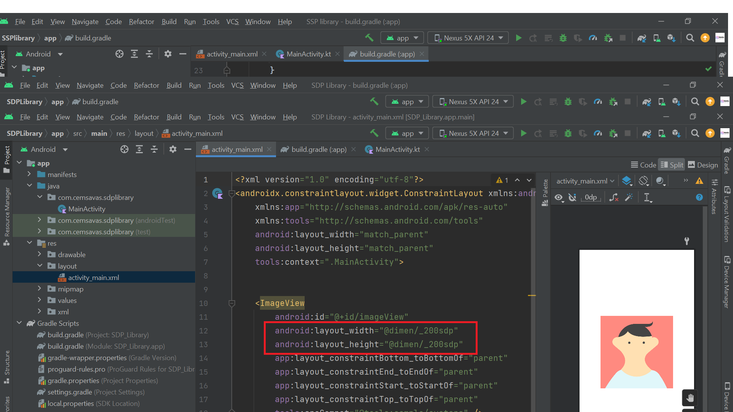Open the Select Design Surface layers icon
Screen dimensions: 733x412
click(626, 181)
